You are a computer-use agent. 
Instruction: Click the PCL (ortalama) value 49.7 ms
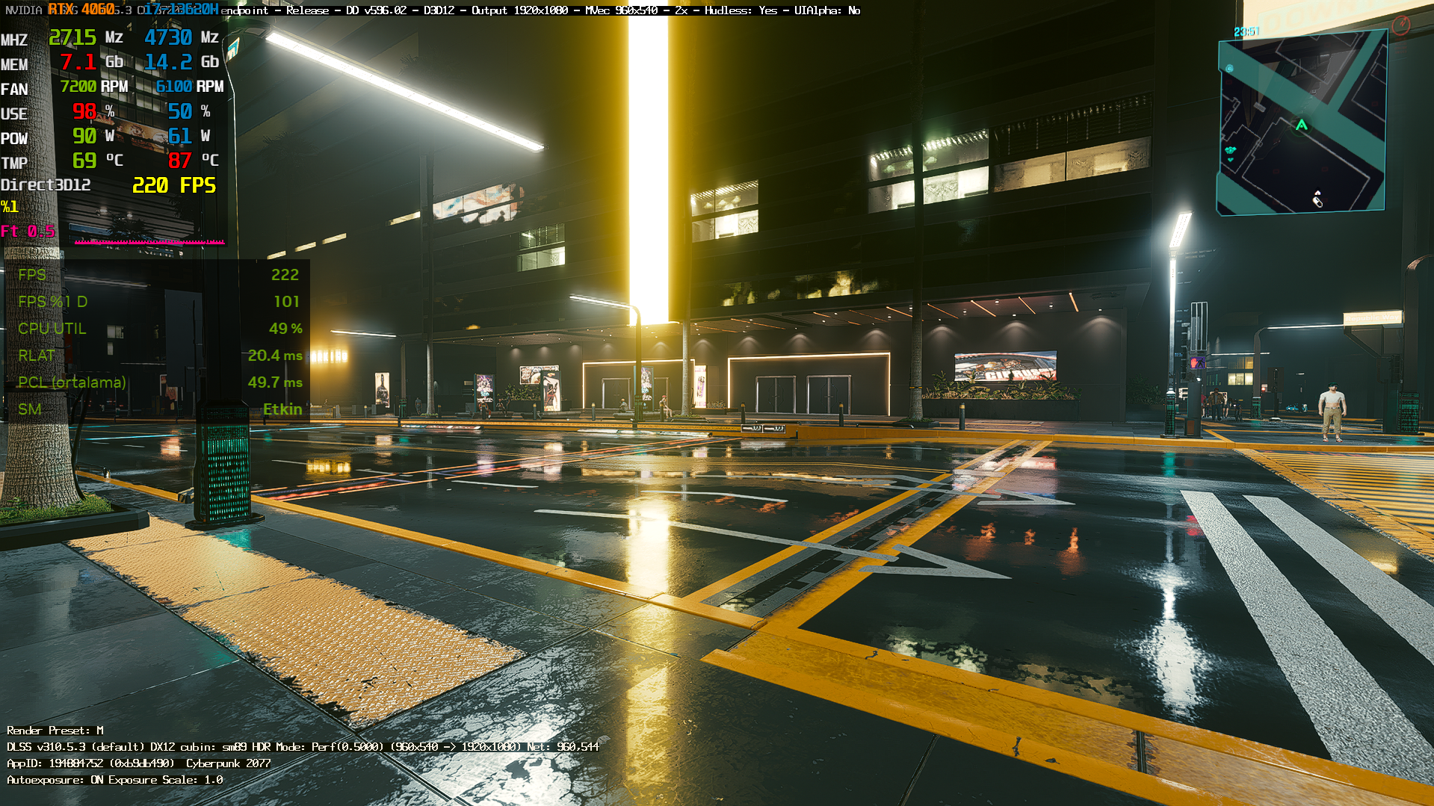pyautogui.click(x=275, y=382)
